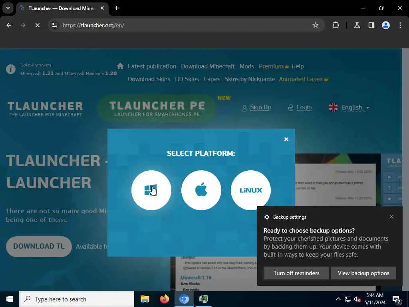This screenshot has height=307, width=409.
Task: Expand the English language dropdown
Action: [349, 108]
